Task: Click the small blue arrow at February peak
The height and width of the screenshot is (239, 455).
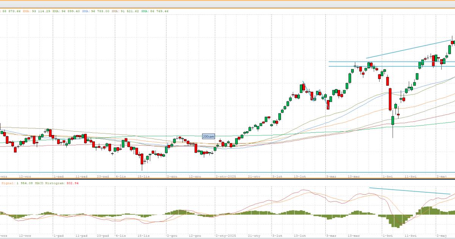Action: pyautogui.click(x=304, y=83)
